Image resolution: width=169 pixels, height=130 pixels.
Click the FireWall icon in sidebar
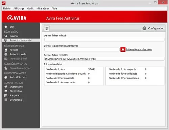tap(6, 50)
